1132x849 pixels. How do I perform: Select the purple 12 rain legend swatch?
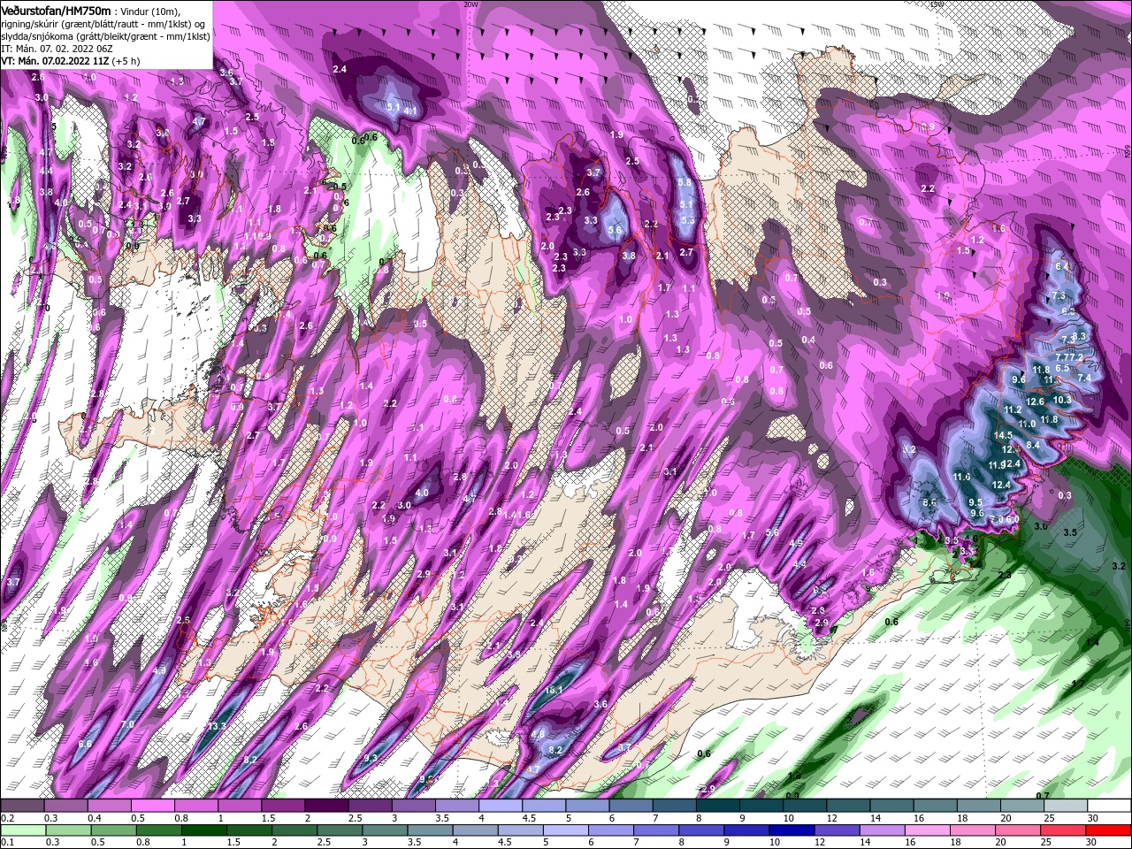click(x=838, y=830)
